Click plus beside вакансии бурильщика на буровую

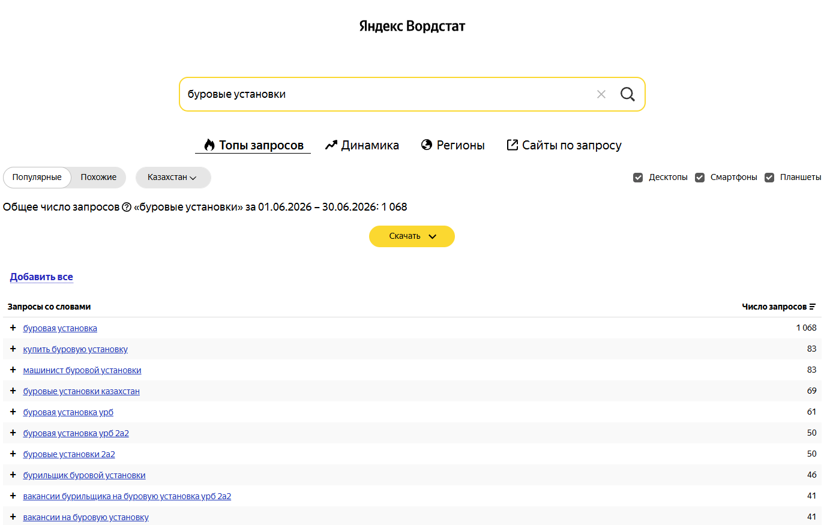point(13,496)
